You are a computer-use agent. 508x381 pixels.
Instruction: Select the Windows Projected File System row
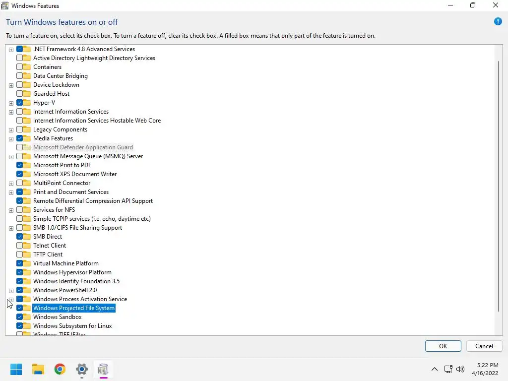pyautogui.click(x=74, y=308)
